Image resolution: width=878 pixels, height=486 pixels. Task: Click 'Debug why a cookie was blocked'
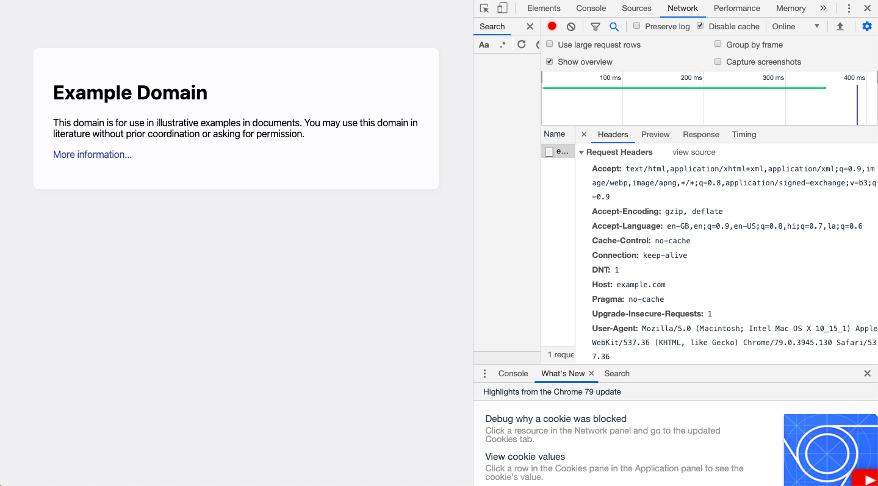click(556, 419)
